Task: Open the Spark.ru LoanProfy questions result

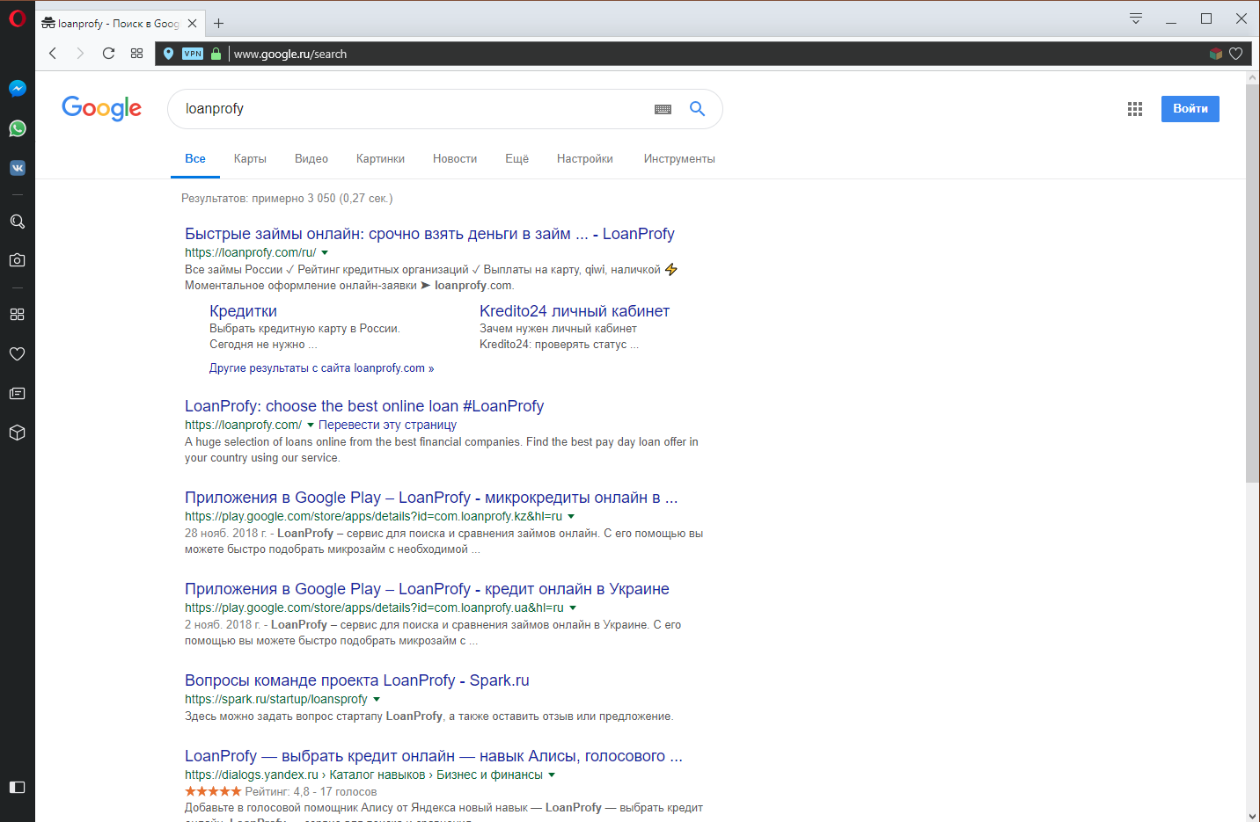Action: click(x=357, y=680)
